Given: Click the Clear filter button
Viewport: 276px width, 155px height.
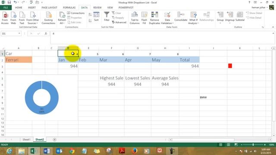Looking at the screenshot, I should (x=116, y=13).
